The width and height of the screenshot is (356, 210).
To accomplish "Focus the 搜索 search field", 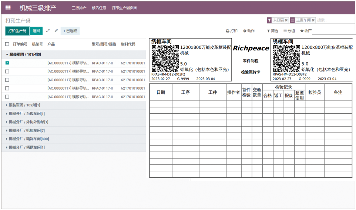I will [333, 20].
